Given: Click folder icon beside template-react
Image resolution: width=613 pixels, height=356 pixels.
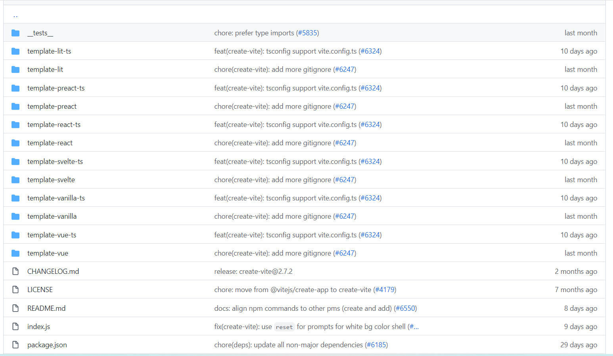Looking at the screenshot, I should pyautogui.click(x=15, y=143).
